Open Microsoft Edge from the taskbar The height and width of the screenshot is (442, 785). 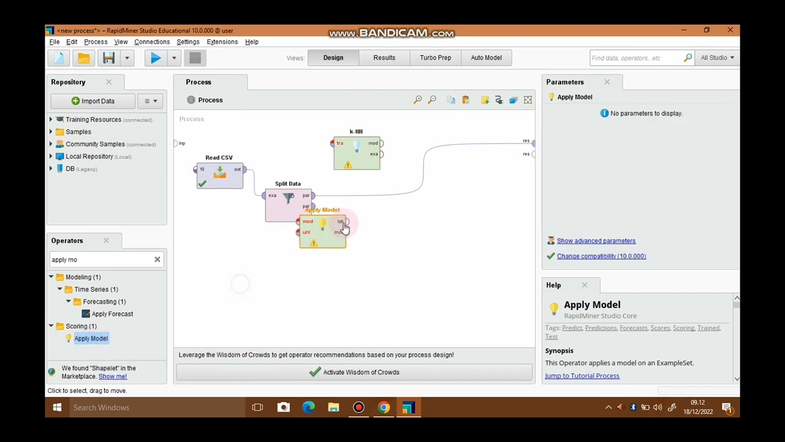[308, 408]
